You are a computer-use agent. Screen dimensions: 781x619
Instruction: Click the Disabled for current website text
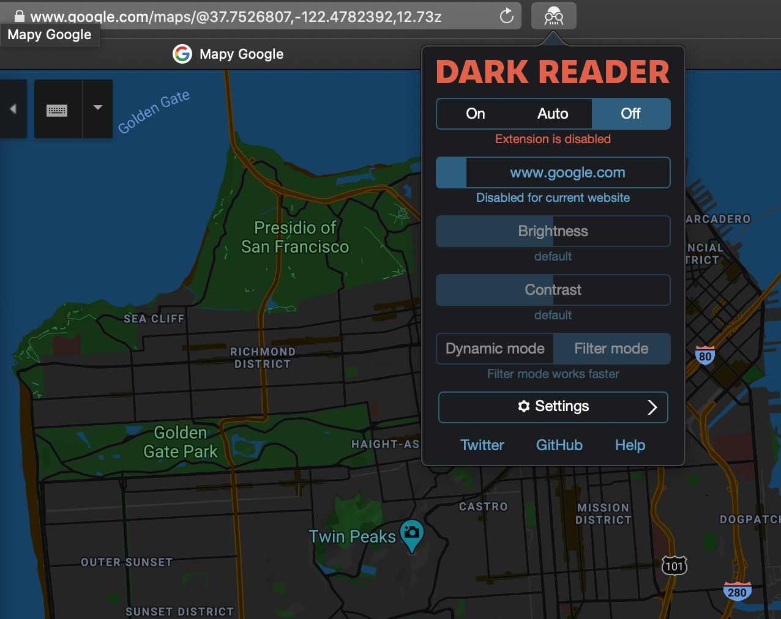click(x=553, y=198)
